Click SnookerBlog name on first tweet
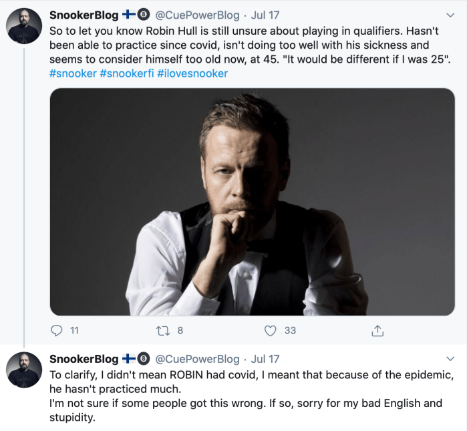This screenshot has width=467, height=431. 84,15
